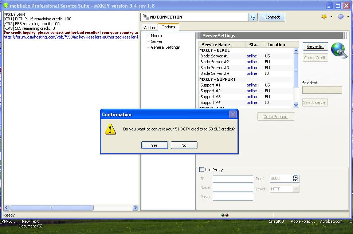Open New Text Document (5) on desktop
The width and height of the screenshot is (353, 234).
point(30,224)
